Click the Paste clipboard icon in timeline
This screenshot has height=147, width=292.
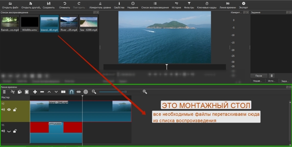click(x=27, y=92)
